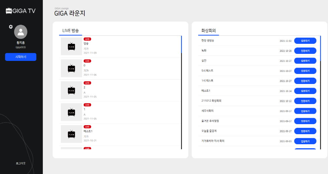
Task: Click the LIVE badge on broadcast '테스트1'
Action: (x=87, y=127)
